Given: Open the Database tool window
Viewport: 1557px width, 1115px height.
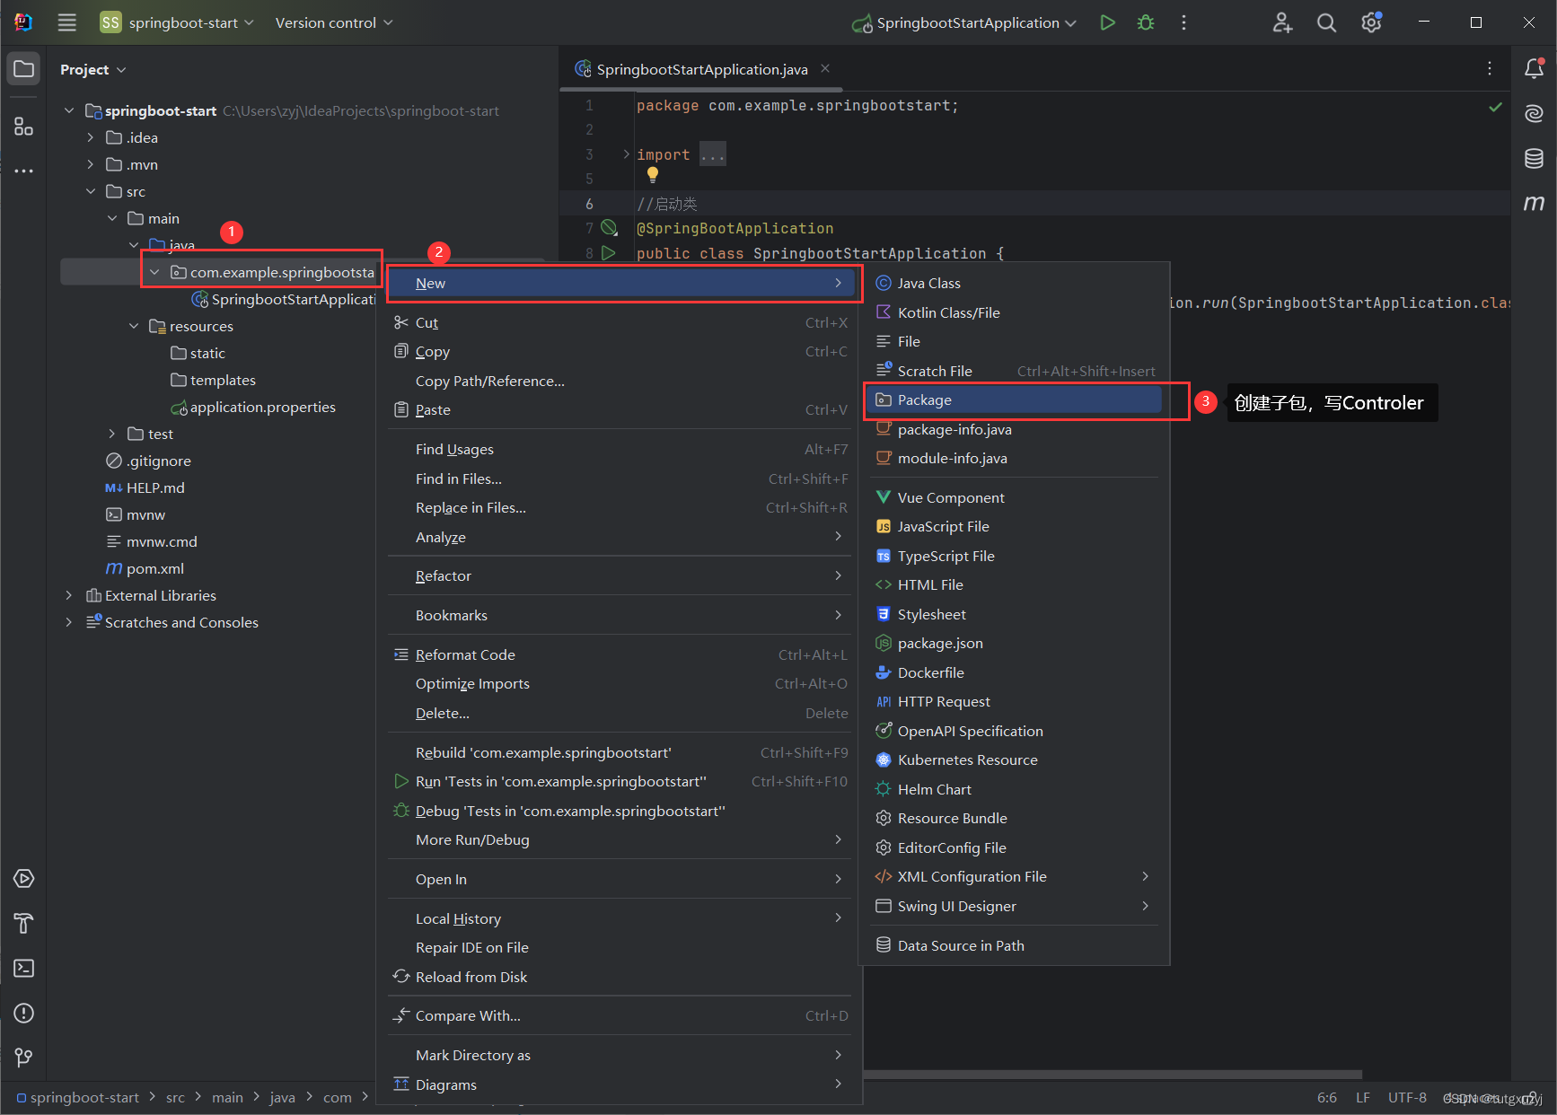Looking at the screenshot, I should click(1534, 159).
